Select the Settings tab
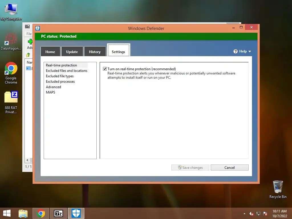This screenshot has height=219, width=292. [118, 50]
